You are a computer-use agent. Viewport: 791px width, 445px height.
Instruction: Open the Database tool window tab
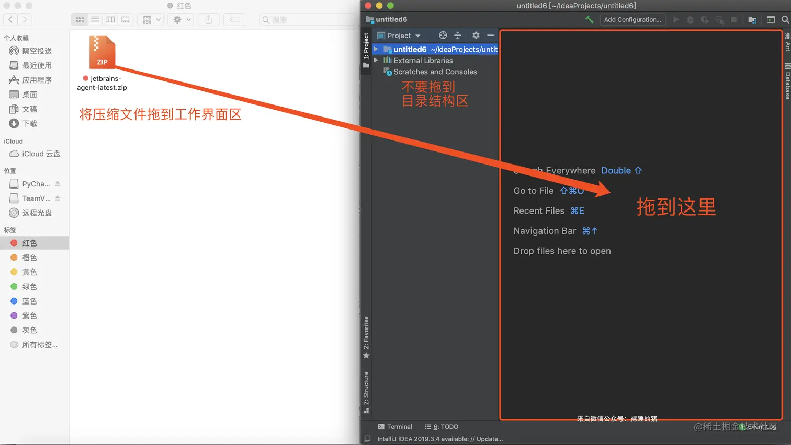[x=787, y=81]
